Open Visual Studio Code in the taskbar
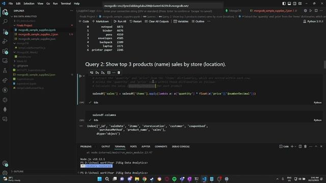Screen dimensions: 326x183 204,179
